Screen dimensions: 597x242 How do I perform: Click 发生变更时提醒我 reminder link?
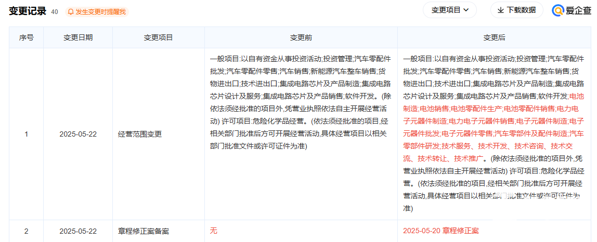tap(100, 11)
